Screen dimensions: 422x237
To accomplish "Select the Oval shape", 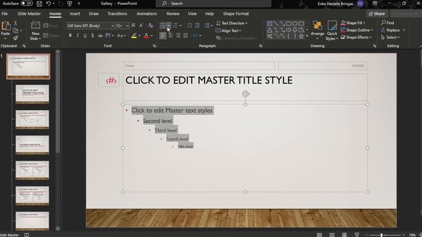I will 295,24.
